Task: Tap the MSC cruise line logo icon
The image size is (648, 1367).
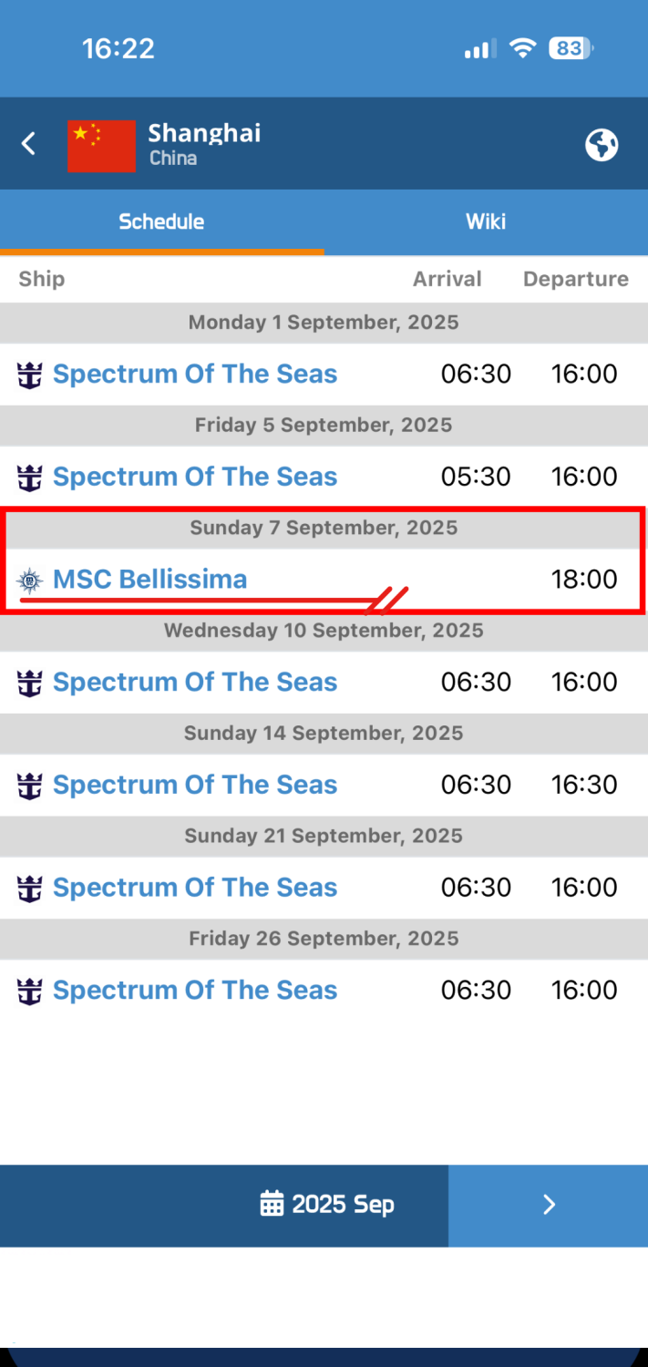Action: 30,580
